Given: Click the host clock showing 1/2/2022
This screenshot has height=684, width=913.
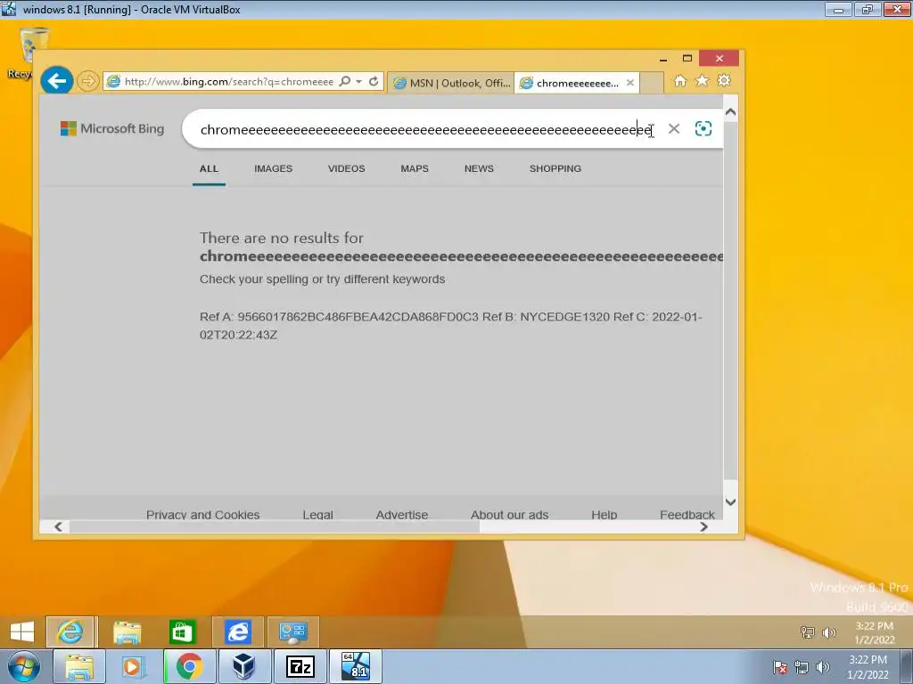Looking at the screenshot, I should 868,667.
